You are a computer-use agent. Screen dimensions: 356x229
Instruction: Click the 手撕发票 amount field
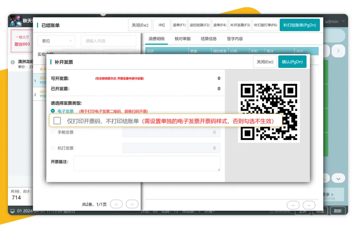[171, 132]
